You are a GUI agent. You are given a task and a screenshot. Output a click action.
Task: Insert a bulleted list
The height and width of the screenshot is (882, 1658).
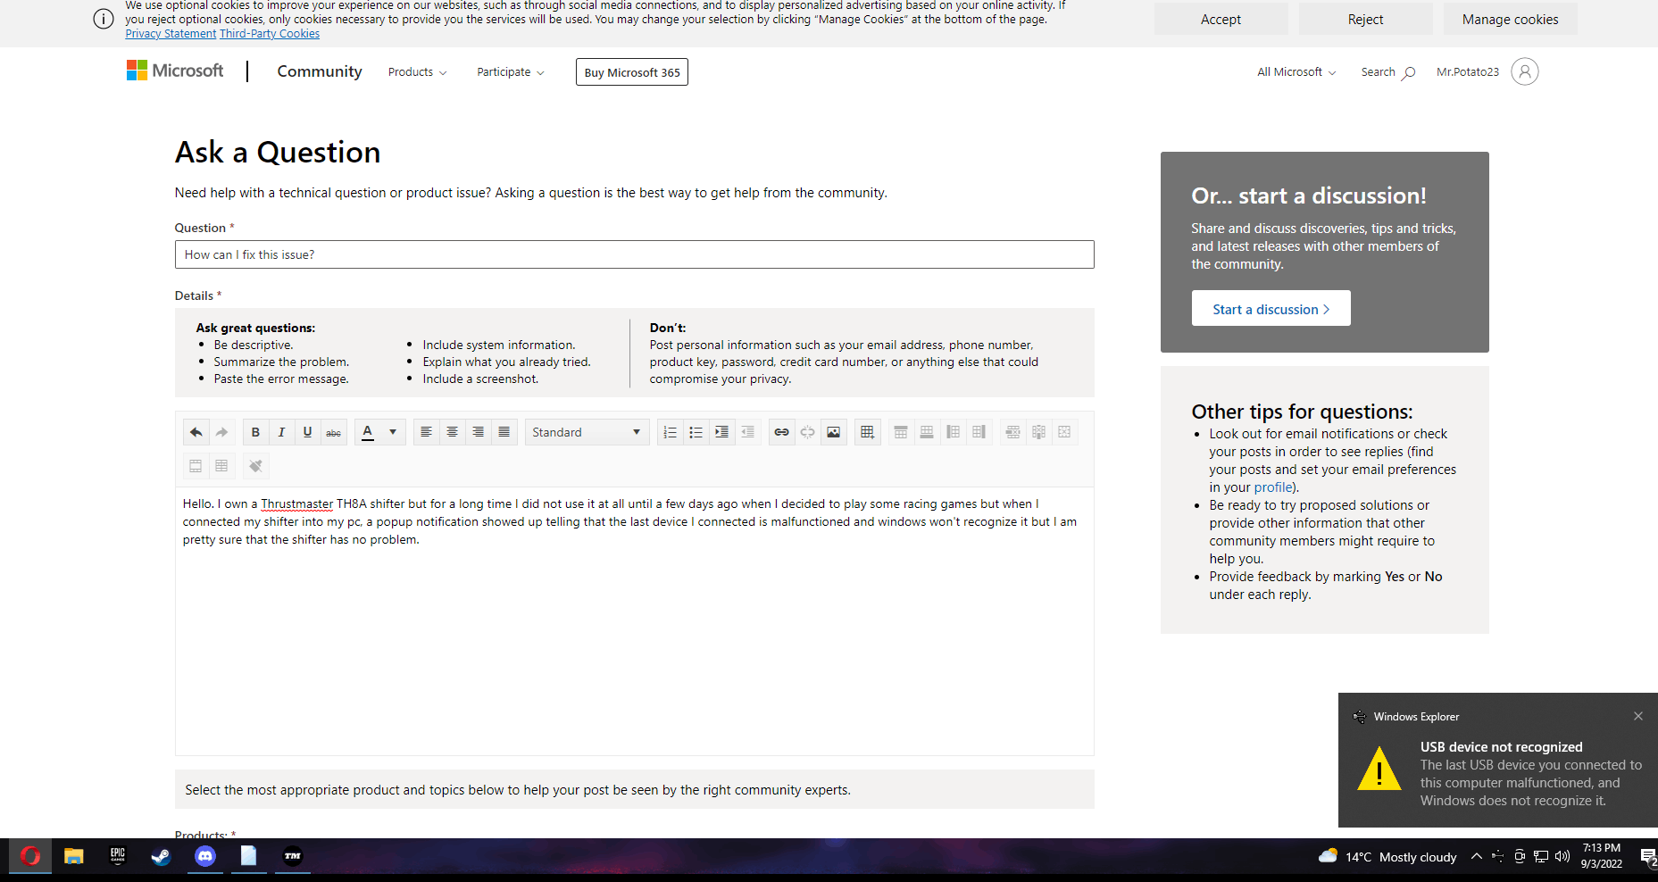coord(696,432)
